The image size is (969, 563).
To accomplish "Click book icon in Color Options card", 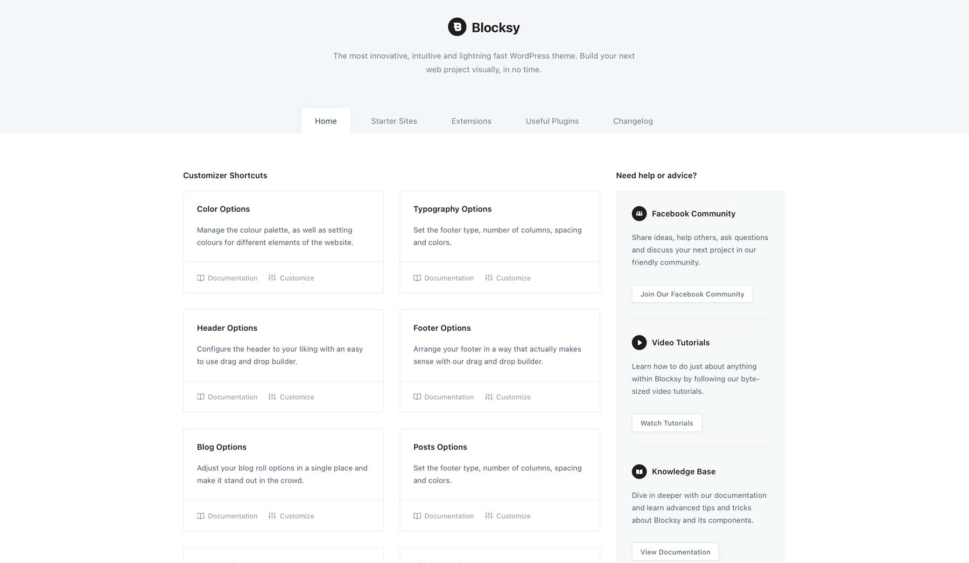I will click(x=200, y=278).
